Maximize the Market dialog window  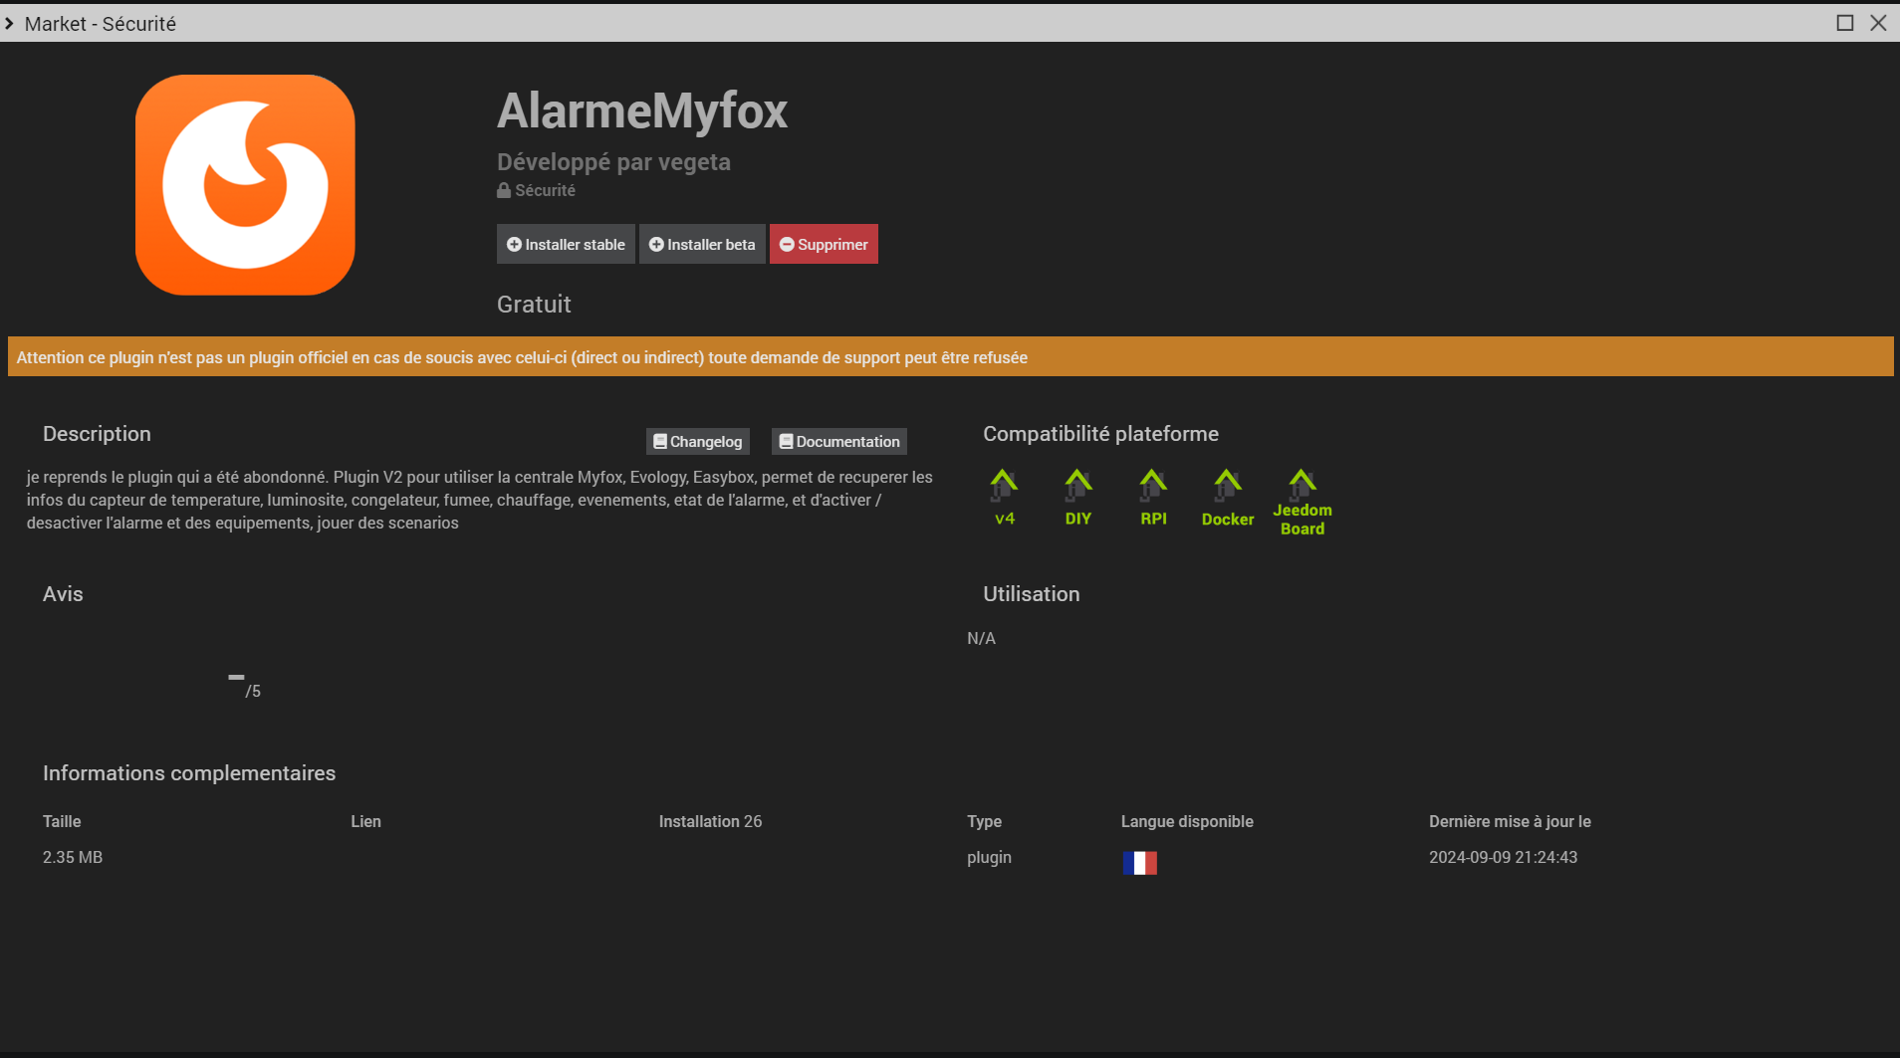tap(1844, 23)
